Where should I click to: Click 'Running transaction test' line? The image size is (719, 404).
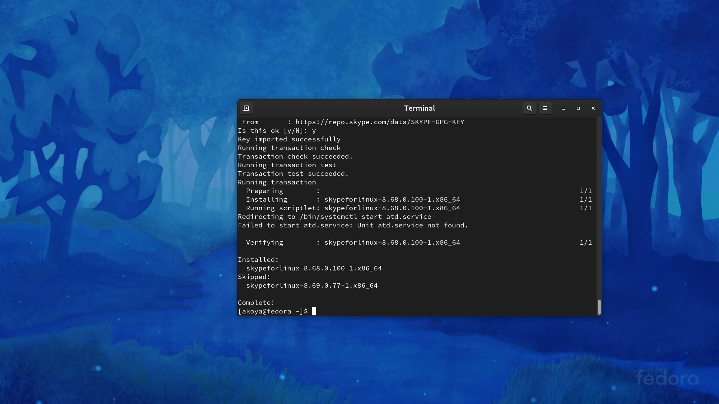point(287,165)
